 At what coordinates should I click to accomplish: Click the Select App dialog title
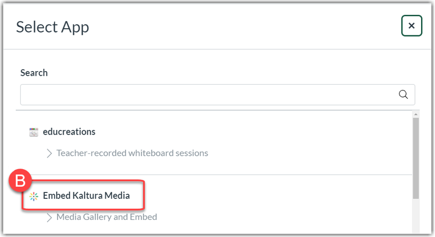pyautogui.click(x=53, y=27)
